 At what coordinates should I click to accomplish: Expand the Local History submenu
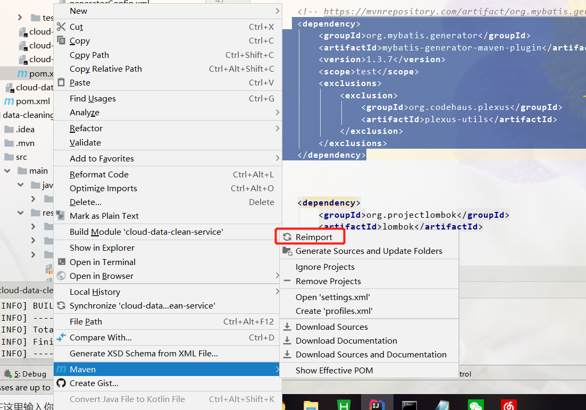pos(277,291)
